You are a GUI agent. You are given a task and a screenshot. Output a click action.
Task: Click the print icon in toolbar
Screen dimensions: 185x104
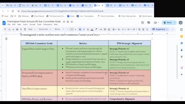[x=17, y=29]
